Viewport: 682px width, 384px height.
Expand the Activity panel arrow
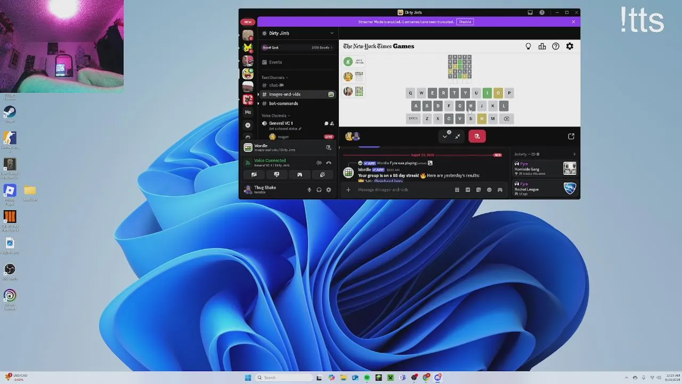pos(574,155)
